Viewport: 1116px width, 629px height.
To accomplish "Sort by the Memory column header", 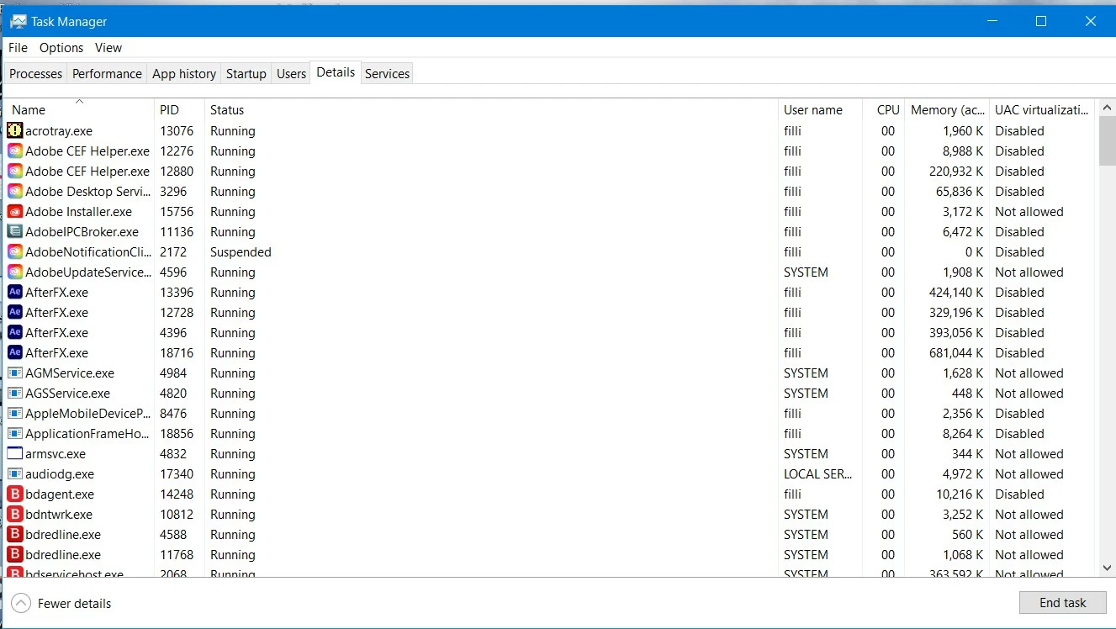I will pos(947,109).
